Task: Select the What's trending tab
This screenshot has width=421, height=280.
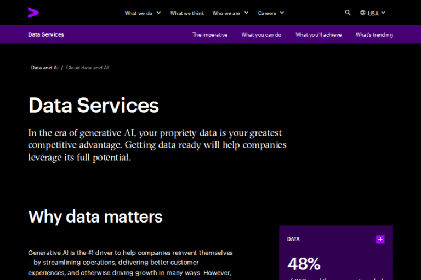Action: tap(374, 34)
